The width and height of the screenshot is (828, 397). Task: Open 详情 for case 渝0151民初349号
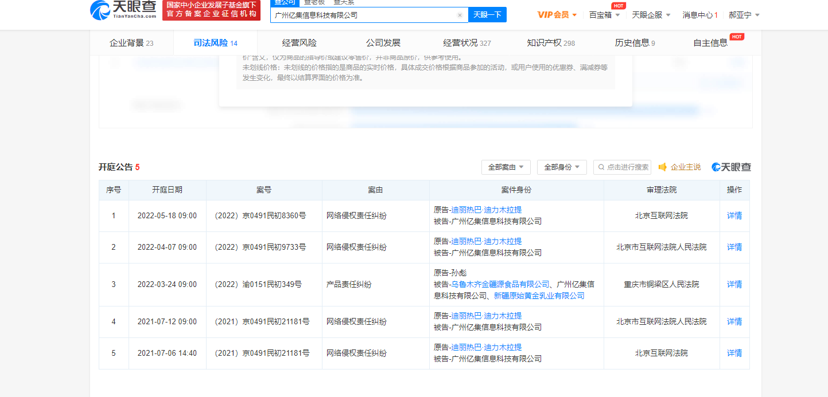(x=734, y=285)
